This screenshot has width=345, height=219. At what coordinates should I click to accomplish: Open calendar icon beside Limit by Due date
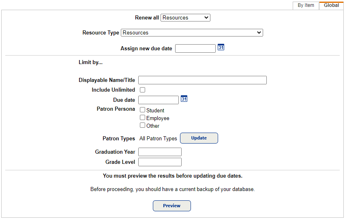(x=184, y=99)
